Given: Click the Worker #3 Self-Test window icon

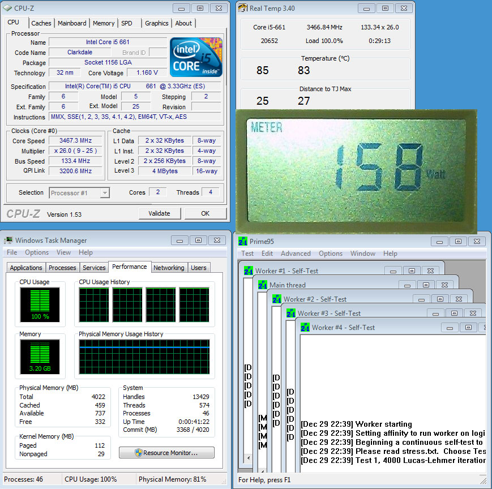Looking at the screenshot, I should click(x=290, y=313).
